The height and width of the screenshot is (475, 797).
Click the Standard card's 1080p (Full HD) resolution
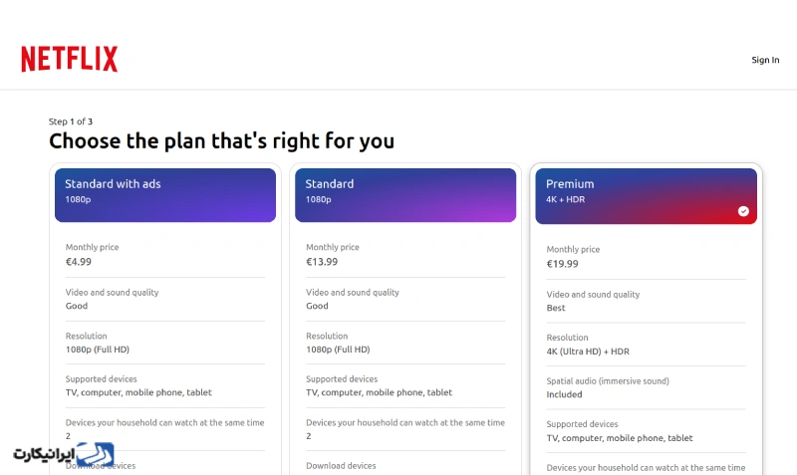click(x=338, y=350)
